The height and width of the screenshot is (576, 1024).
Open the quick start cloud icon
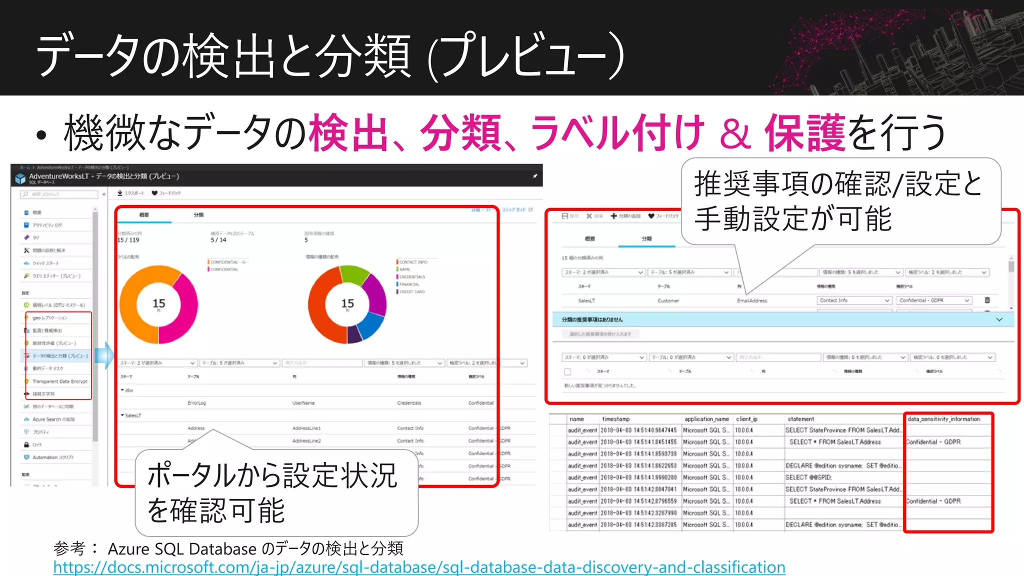click(26, 263)
